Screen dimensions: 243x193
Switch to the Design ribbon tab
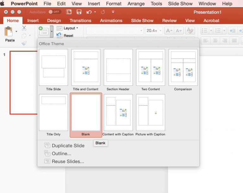pyautogui.click(x=54, y=20)
